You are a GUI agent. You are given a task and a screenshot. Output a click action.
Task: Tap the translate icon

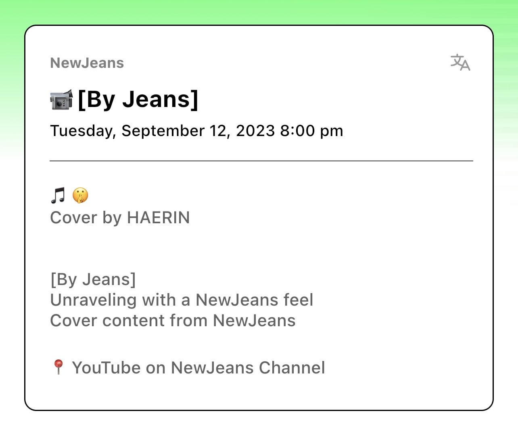[460, 62]
